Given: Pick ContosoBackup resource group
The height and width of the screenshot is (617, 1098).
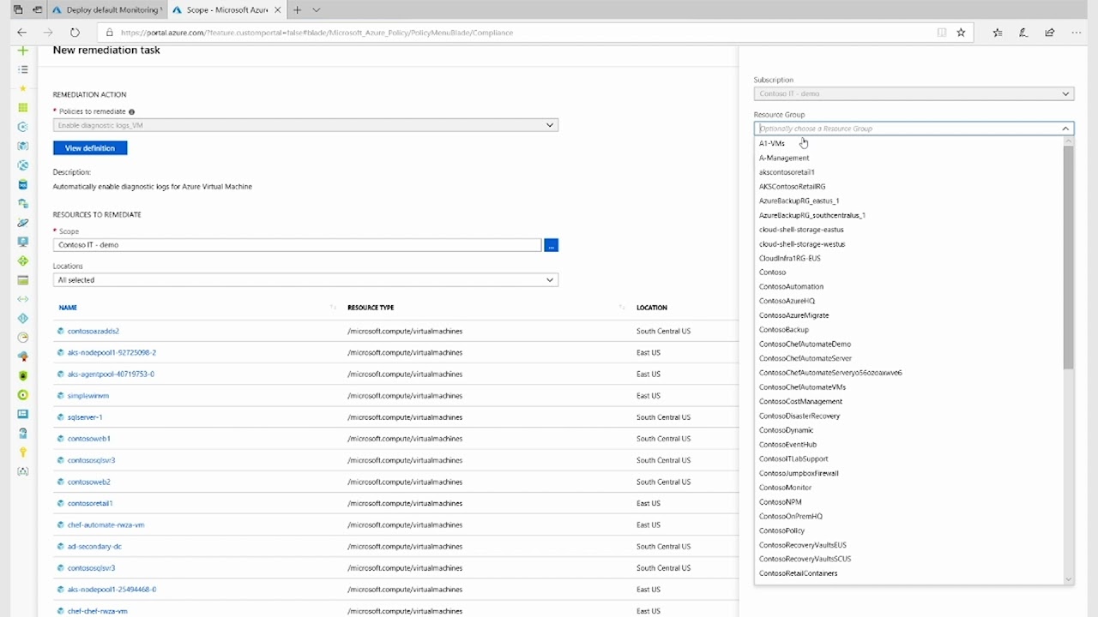Looking at the screenshot, I should [784, 330].
